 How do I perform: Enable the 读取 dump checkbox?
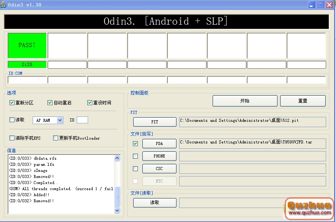pyautogui.click(x=12, y=120)
